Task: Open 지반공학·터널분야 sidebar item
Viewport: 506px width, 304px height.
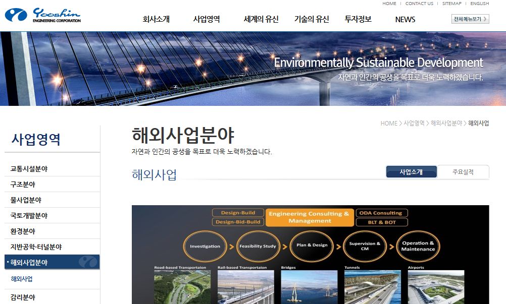Action: pyautogui.click(x=36, y=247)
